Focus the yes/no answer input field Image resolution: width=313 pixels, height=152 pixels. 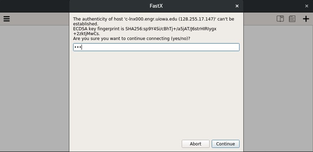(156, 47)
